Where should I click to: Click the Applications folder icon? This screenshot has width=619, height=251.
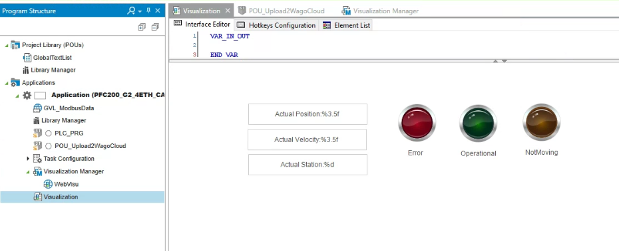point(15,83)
